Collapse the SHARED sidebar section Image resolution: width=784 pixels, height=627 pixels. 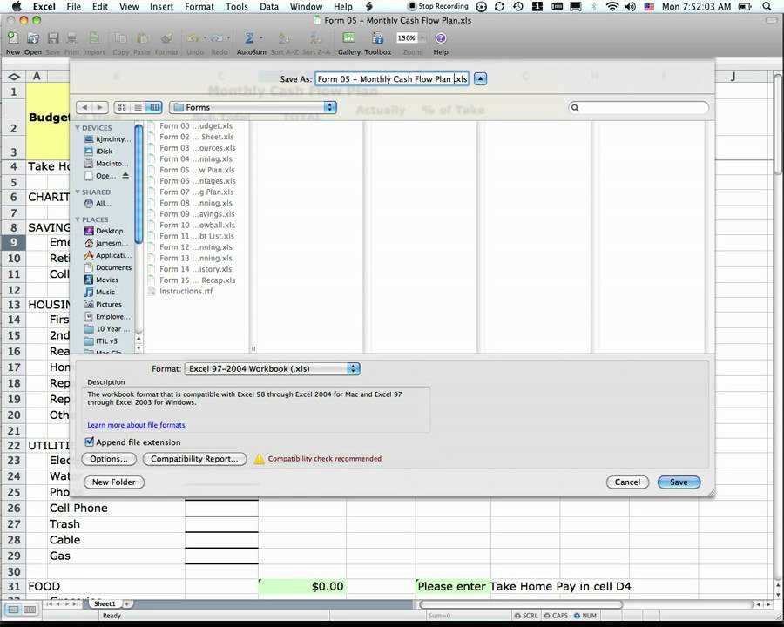78,192
